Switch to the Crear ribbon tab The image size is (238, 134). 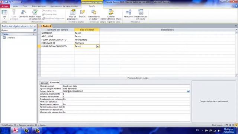point(25,6)
